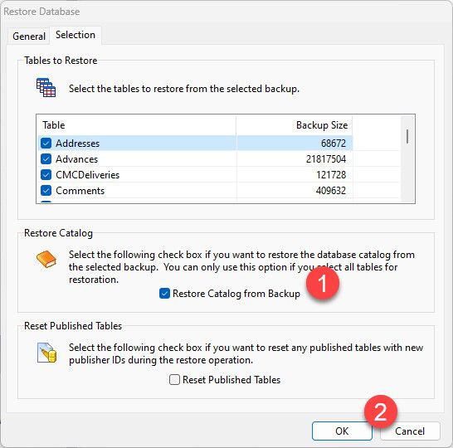Screen dimensions: 453x448
Task: Enable the Reset Published Tables checkbox
Action: tap(174, 379)
